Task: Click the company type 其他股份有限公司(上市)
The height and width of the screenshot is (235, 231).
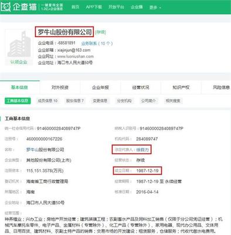Action: (x=49, y=160)
